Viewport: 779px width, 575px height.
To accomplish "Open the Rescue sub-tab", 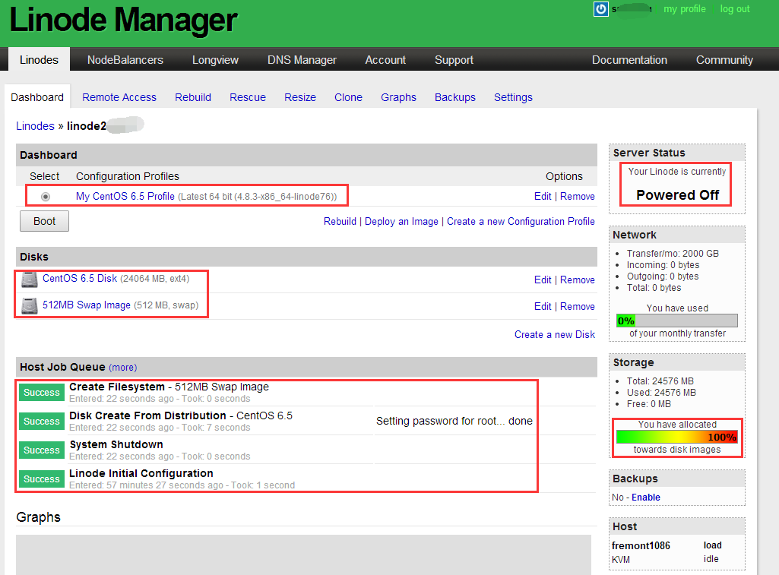I will tap(248, 97).
